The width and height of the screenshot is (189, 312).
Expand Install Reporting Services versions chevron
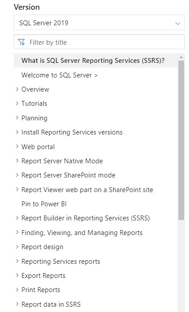pos(17,132)
